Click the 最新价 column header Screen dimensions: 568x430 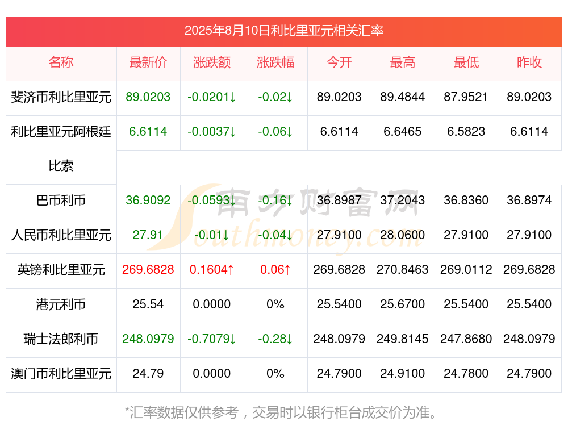pos(148,62)
